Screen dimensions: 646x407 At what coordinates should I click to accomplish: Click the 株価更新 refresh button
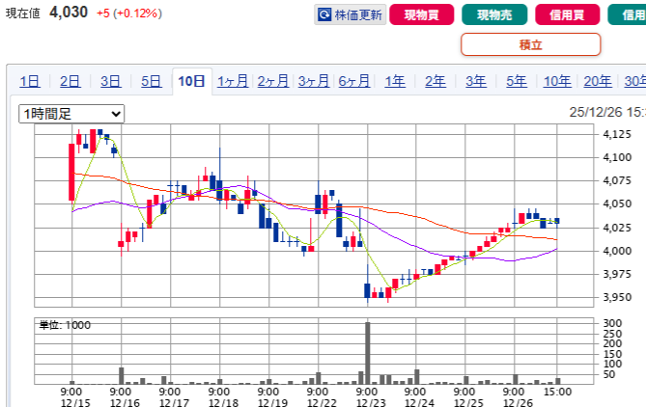tap(350, 14)
